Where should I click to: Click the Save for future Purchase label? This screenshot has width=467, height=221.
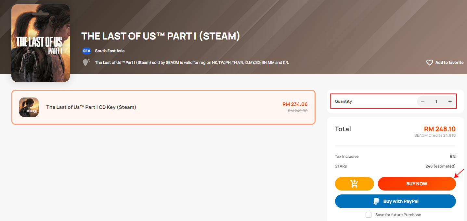[x=398, y=215]
